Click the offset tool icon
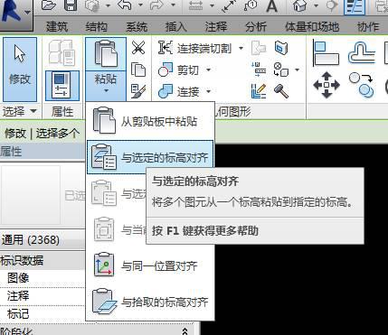Image resolution: width=388 pixels, height=335 pixels. click(x=362, y=53)
